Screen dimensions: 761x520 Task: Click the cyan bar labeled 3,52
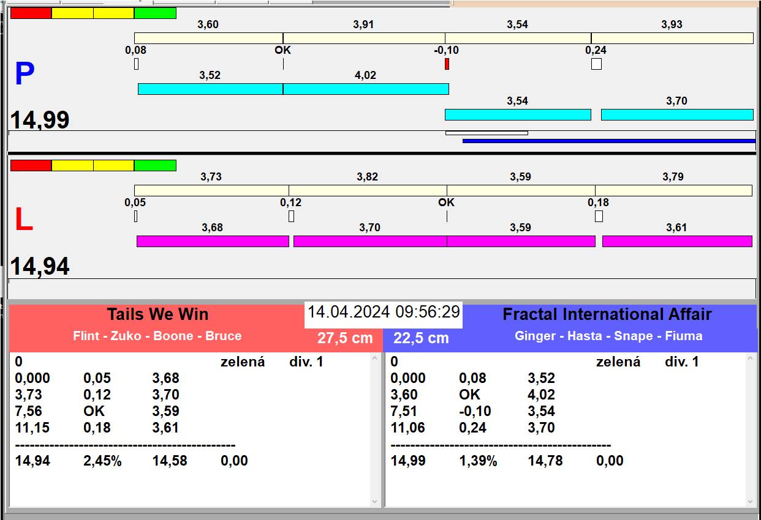point(210,89)
